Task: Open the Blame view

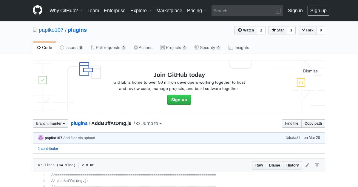Action: pos(274,165)
